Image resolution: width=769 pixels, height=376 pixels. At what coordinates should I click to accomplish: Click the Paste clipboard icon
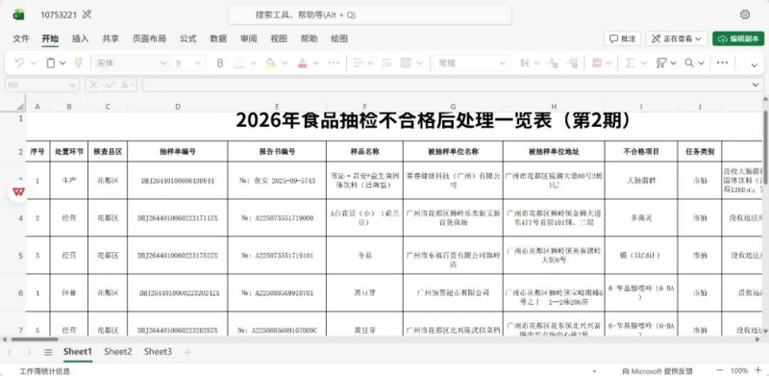tap(51, 63)
